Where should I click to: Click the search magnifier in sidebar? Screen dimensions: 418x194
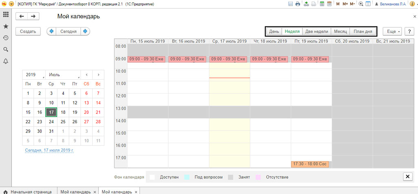pyautogui.click(x=6, y=49)
